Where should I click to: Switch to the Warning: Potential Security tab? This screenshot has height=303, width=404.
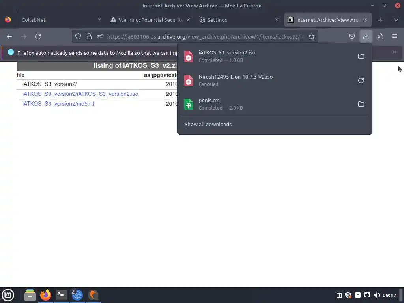pyautogui.click(x=150, y=20)
